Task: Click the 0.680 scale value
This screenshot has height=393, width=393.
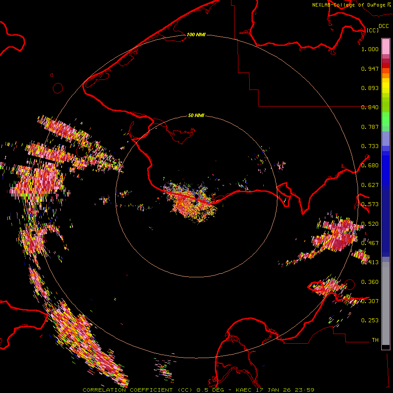Action: click(x=370, y=165)
